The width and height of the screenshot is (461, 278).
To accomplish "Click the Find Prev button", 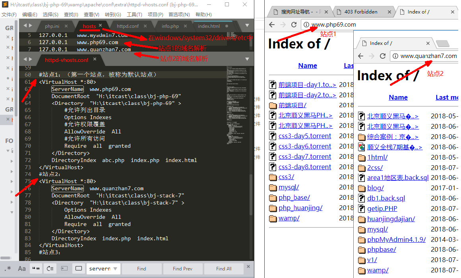I will pos(182,268).
